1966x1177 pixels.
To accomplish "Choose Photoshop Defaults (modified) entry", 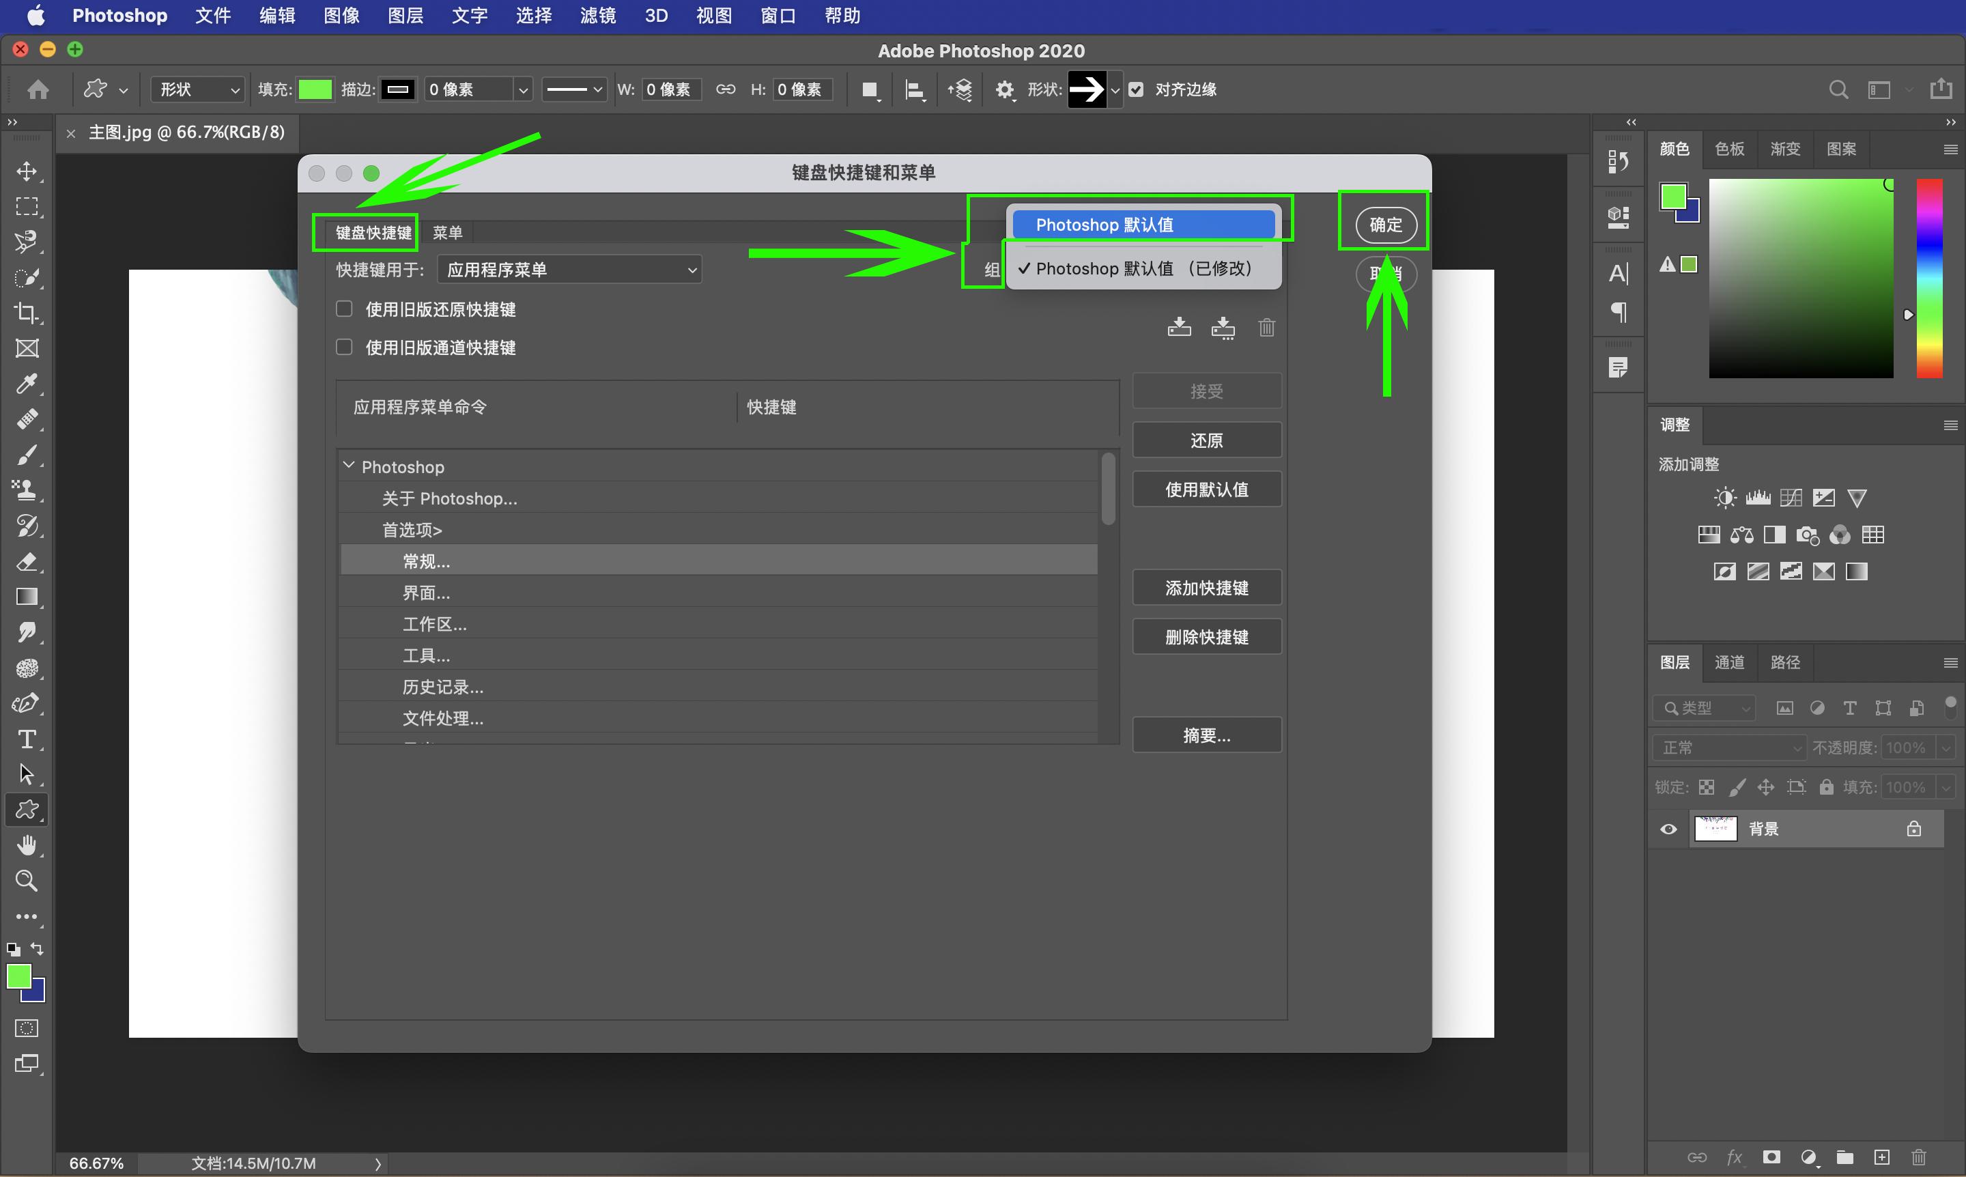I will 1142,269.
